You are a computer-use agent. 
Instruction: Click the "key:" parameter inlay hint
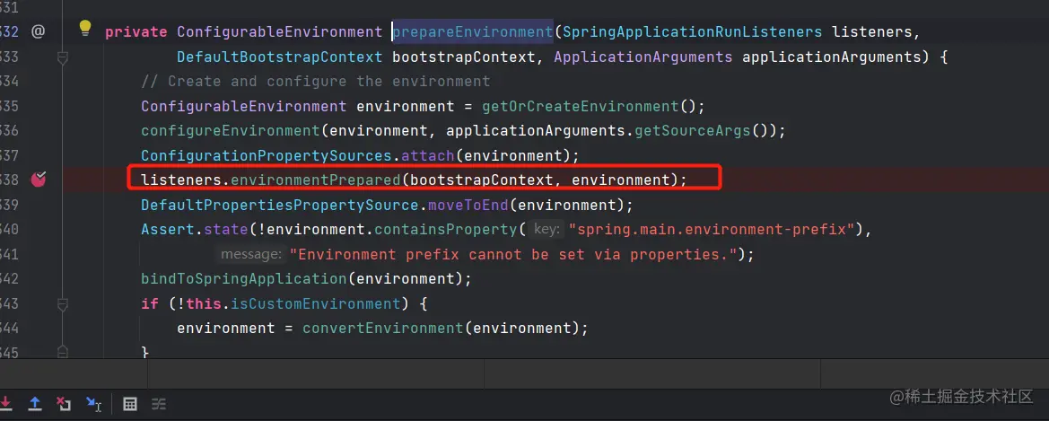[546, 229]
